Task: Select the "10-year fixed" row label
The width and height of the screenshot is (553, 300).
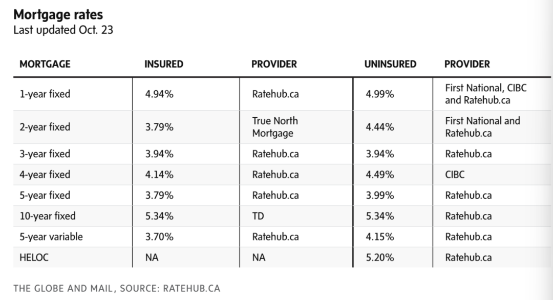Action: pos(47,216)
